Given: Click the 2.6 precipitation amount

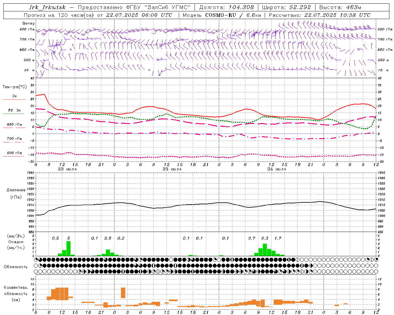Looking at the screenshot, I should click(108, 238).
